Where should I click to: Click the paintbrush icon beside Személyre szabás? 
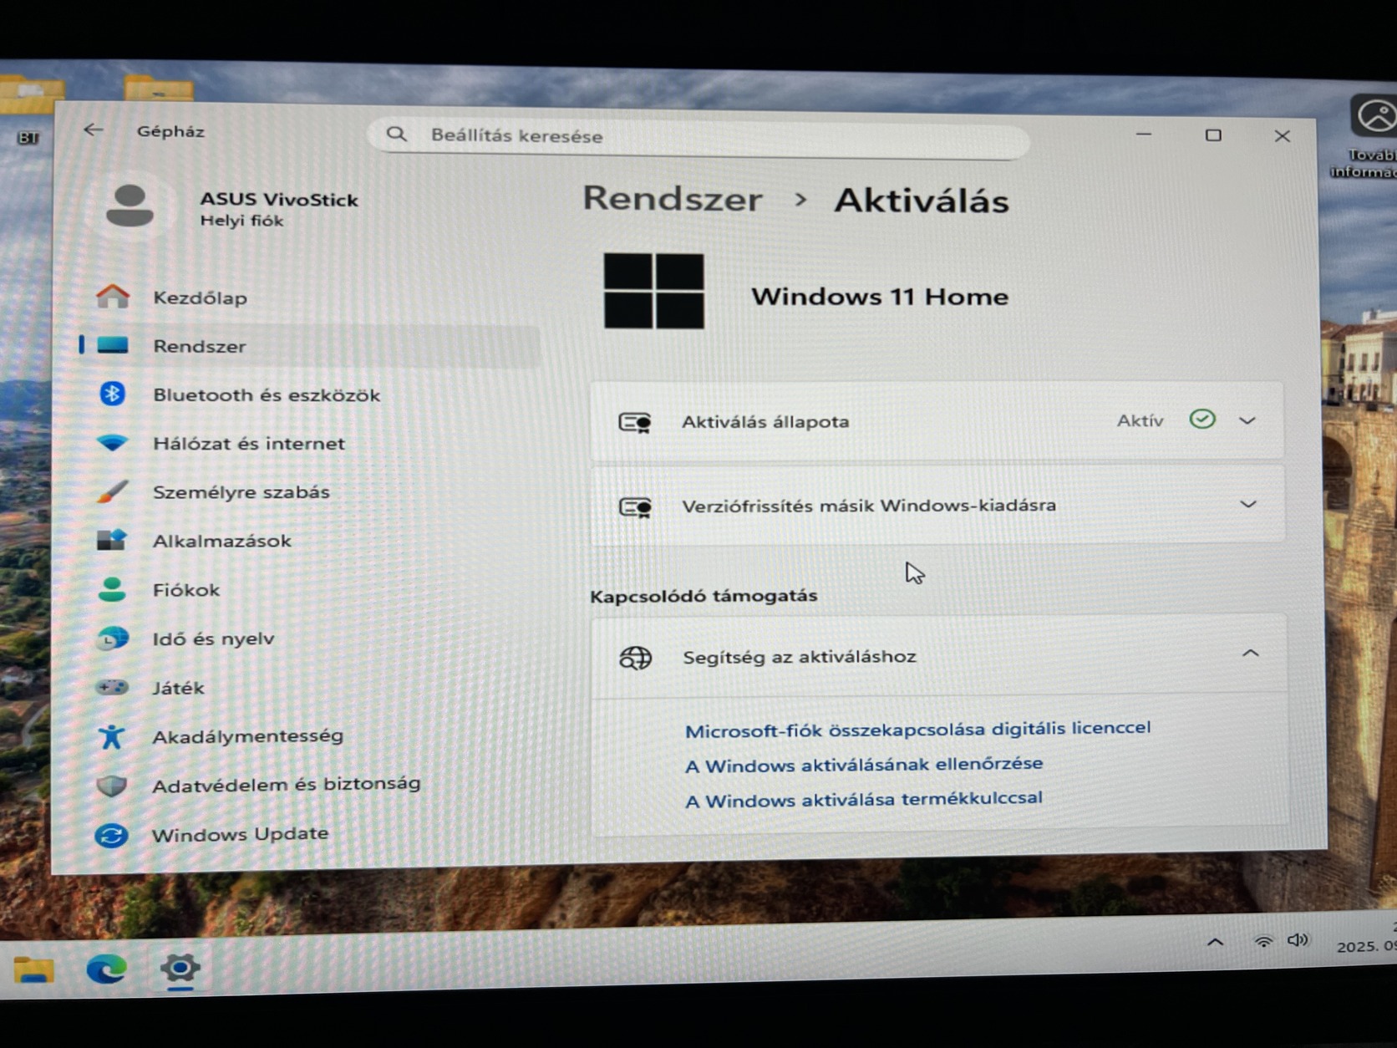point(112,491)
